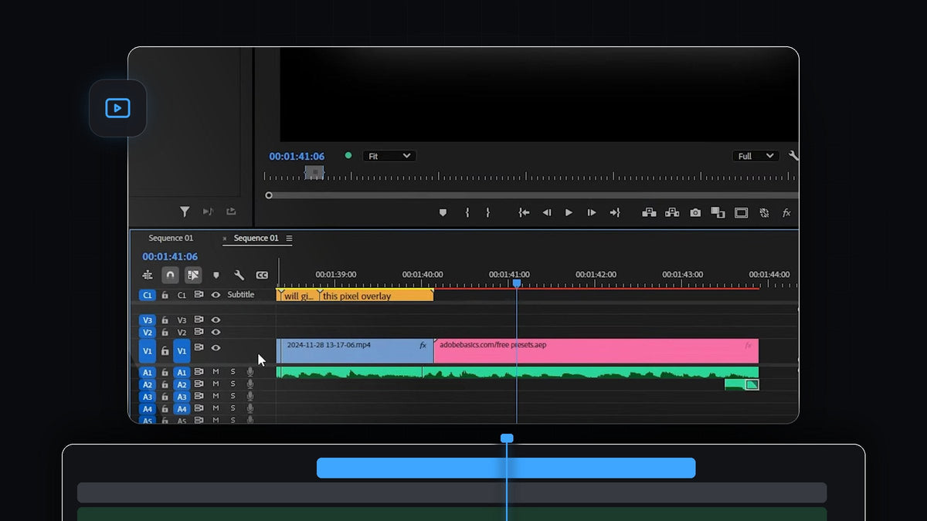Viewport: 927px width, 521px height.
Task: Toggle Linked Selection in the timeline
Action: coord(193,275)
